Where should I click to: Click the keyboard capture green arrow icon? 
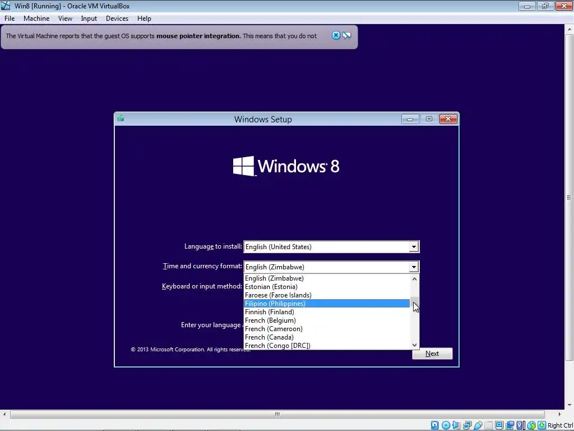click(x=542, y=425)
